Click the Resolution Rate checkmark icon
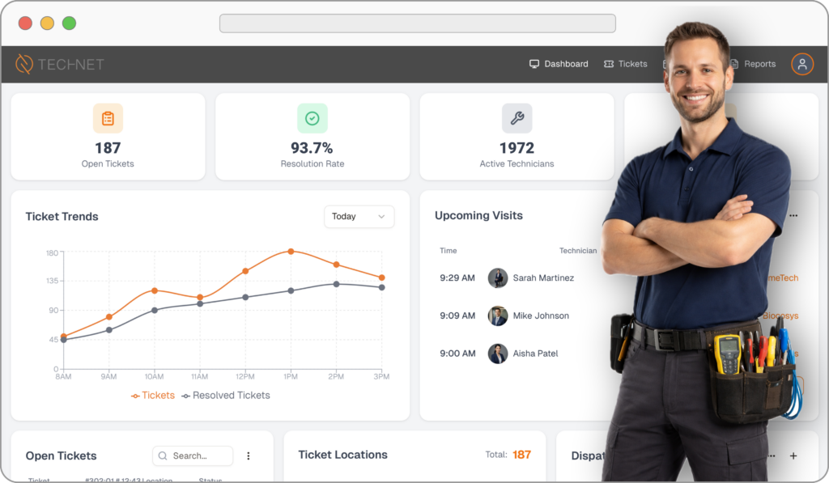The image size is (829, 483). (312, 118)
